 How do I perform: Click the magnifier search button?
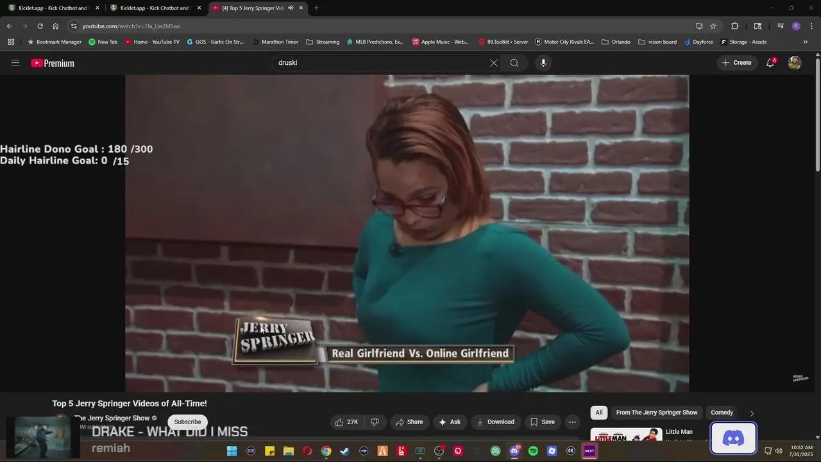coord(514,63)
